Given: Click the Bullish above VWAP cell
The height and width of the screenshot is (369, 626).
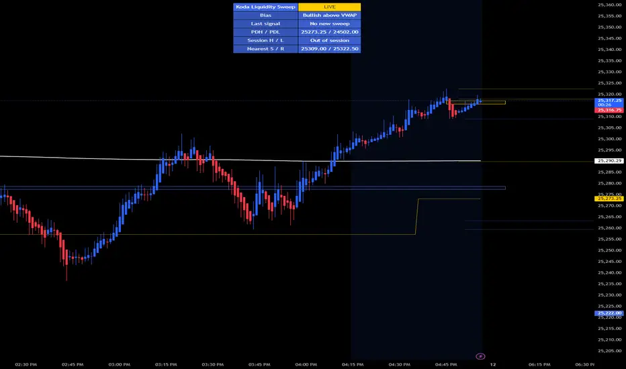Looking at the screenshot, I should tap(329, 15).
